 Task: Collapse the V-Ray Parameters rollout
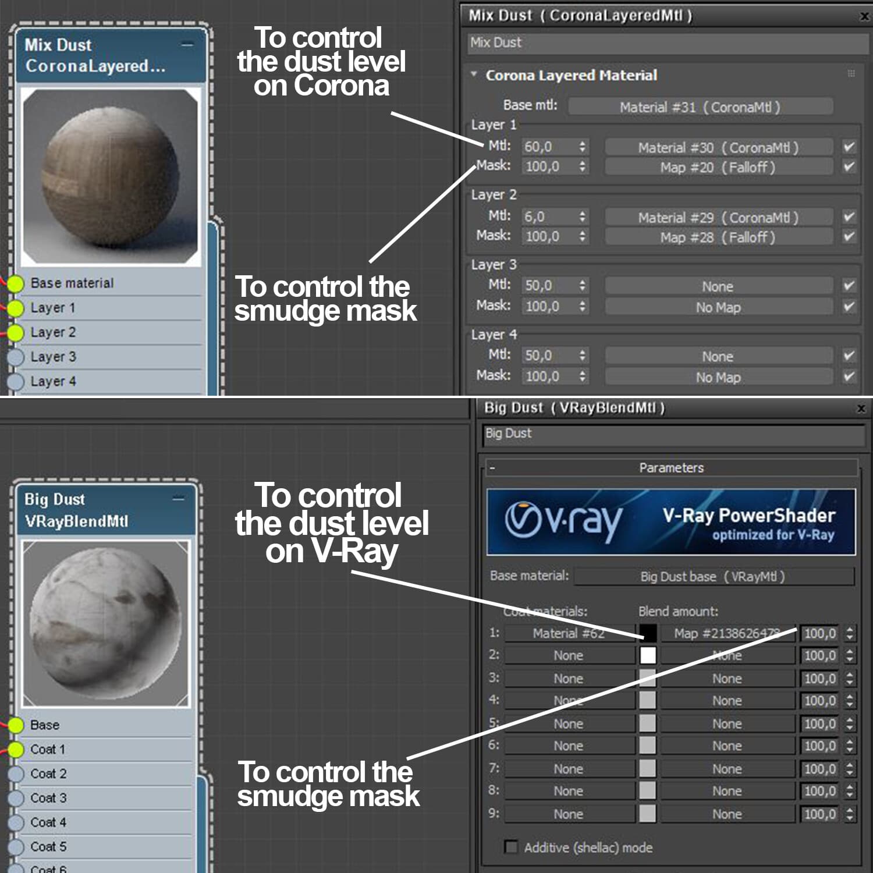point(492,467)
